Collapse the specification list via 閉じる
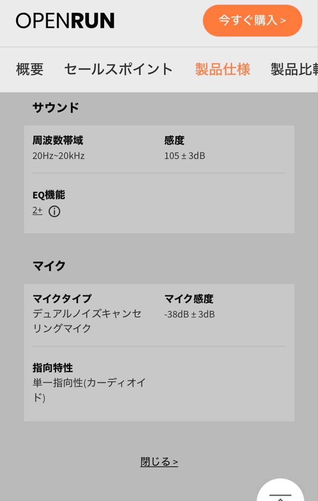This screenshot has height=501, width=318. 159,461
